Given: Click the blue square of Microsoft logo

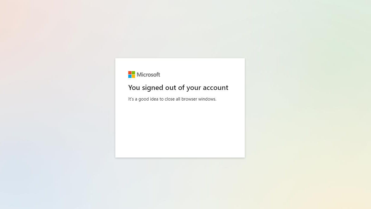Looking at the screenshot, I should point(130,76).
